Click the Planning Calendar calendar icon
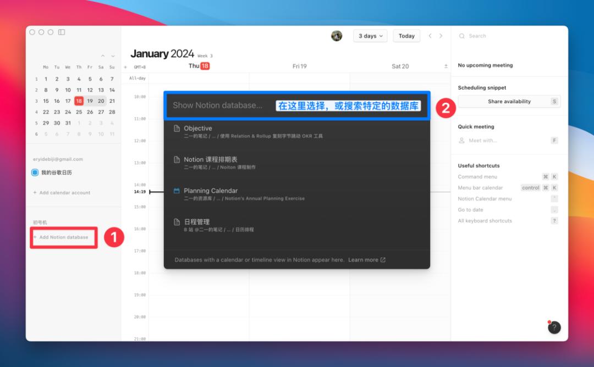The image size is (594, 367). tap(177, 191)
